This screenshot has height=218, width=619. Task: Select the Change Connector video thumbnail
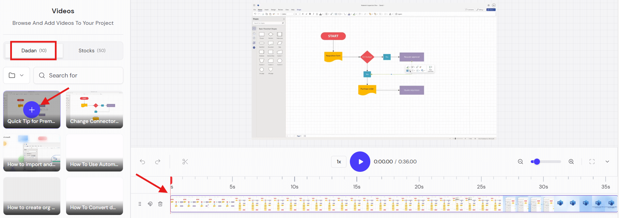click(x=94, y=109)
